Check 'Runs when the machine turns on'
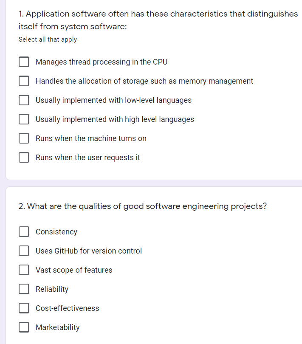302x344 pixels. (24, 138)
